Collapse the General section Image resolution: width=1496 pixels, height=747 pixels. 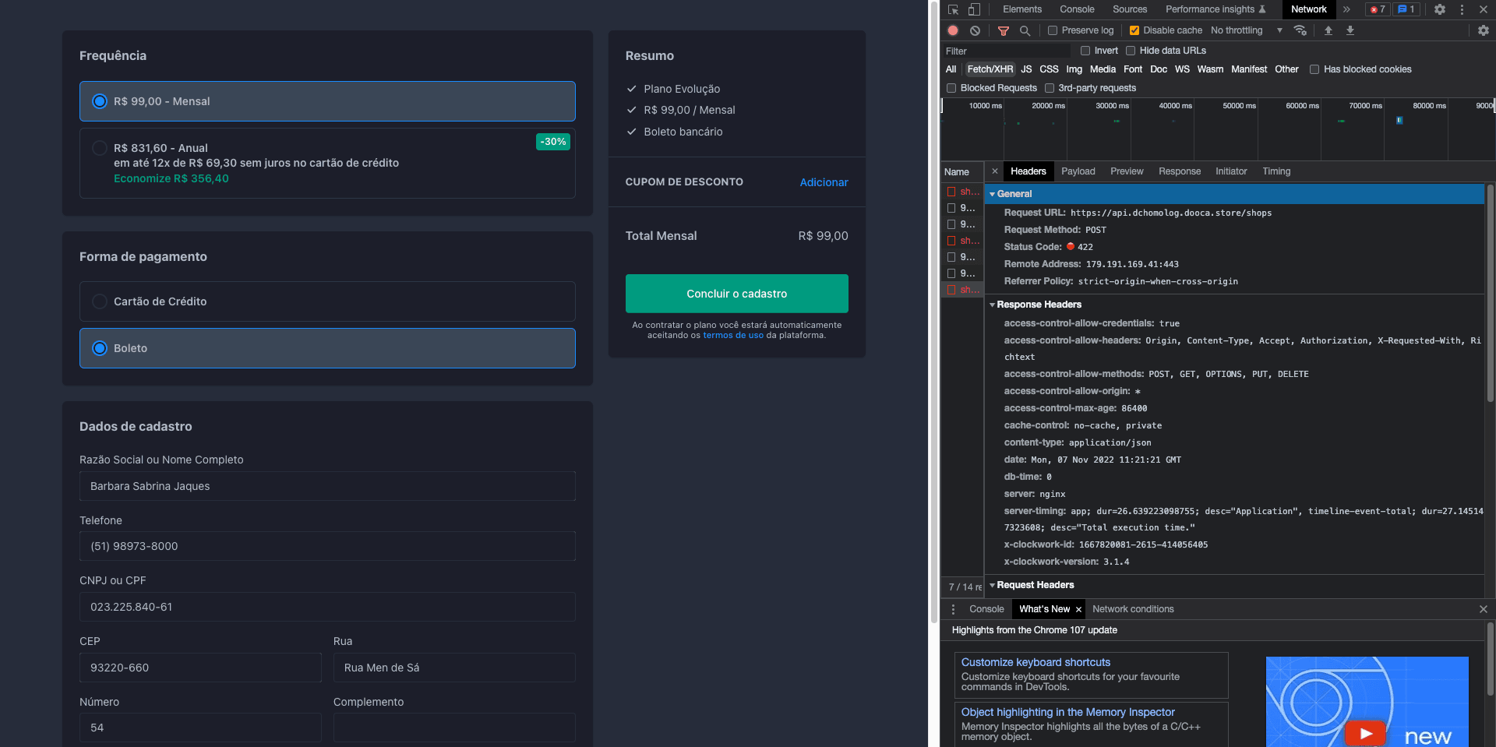pos(992,194)
